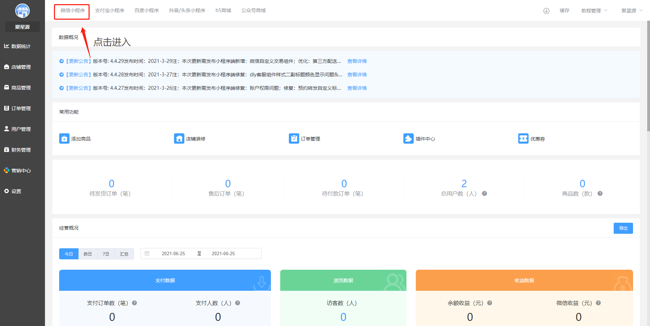Click the start date 2021-06-25 field
650x326 pixels.
(173, 253)
